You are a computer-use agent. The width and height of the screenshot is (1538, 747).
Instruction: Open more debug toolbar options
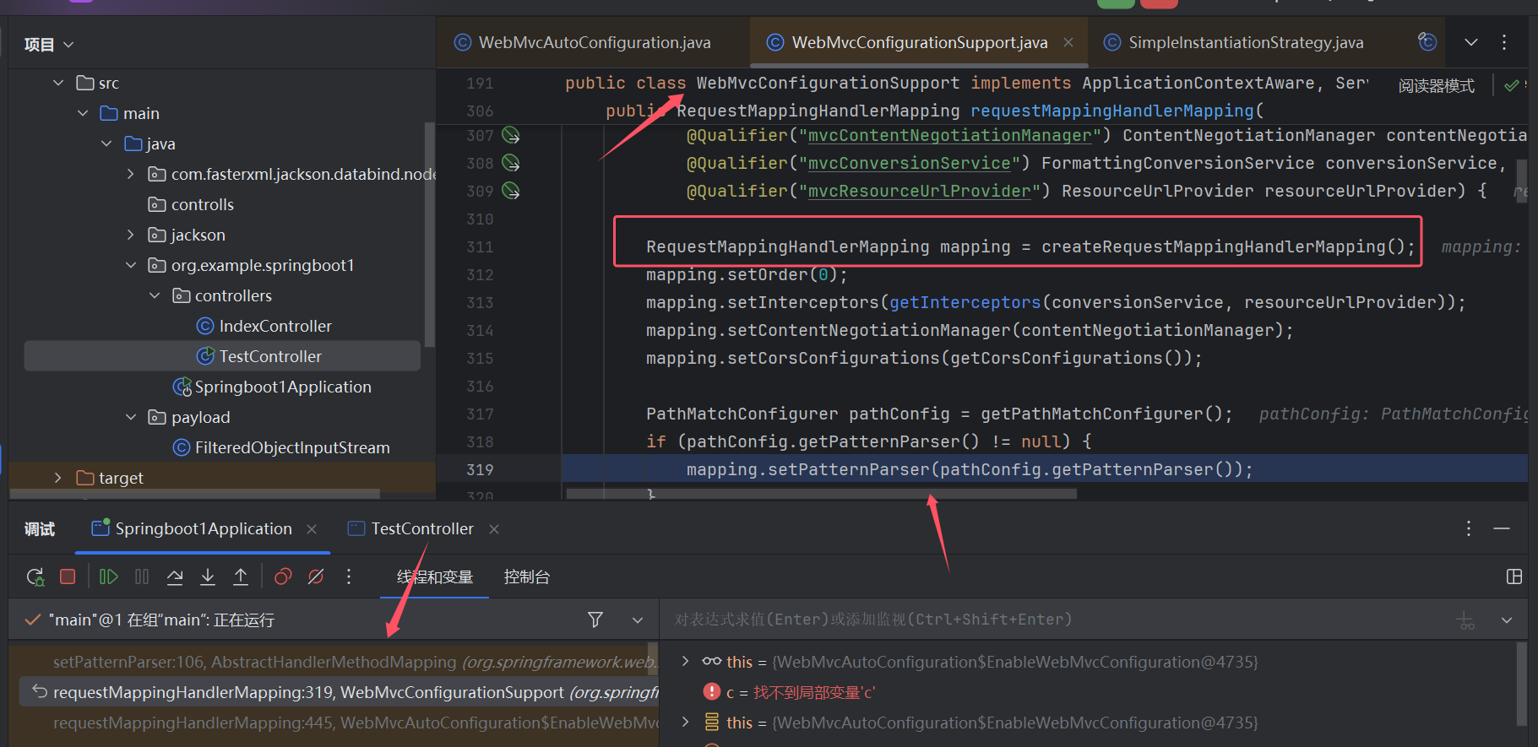point(349,576)
